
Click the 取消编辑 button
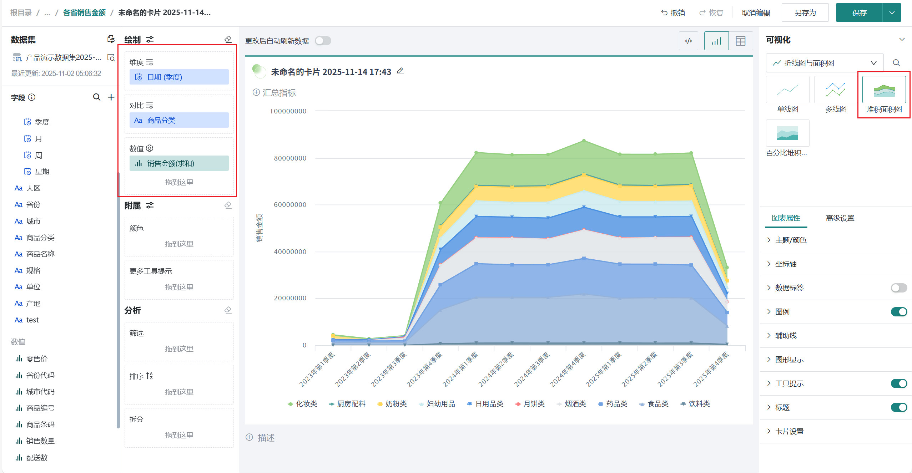coord(756,13)
